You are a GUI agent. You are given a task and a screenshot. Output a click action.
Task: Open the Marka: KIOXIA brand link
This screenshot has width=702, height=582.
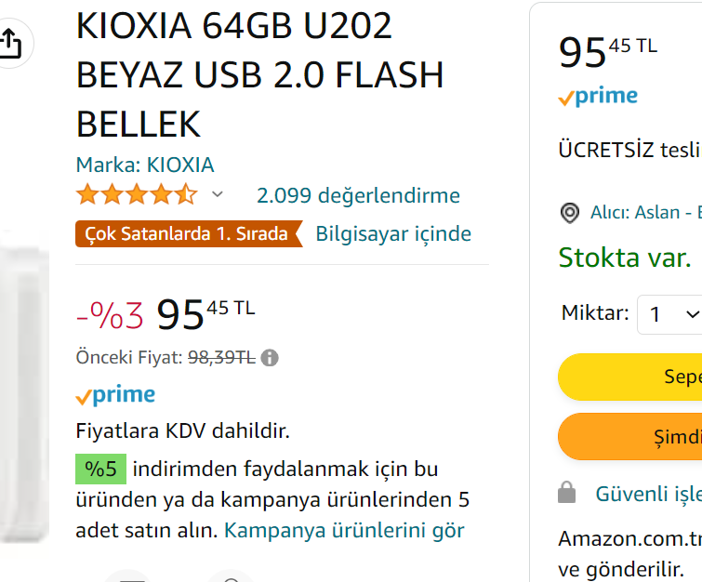(x=145, y=165)
